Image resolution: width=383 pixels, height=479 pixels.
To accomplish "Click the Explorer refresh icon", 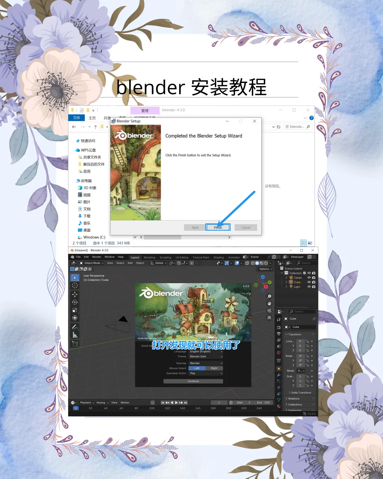I will tap(278, 127).
